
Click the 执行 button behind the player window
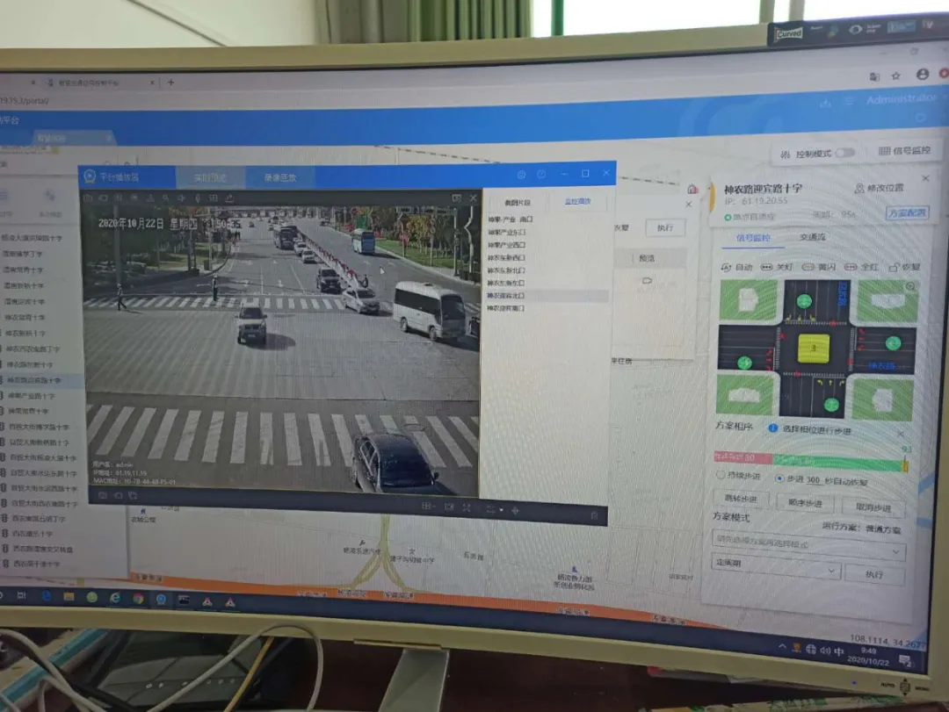(664, 228)
